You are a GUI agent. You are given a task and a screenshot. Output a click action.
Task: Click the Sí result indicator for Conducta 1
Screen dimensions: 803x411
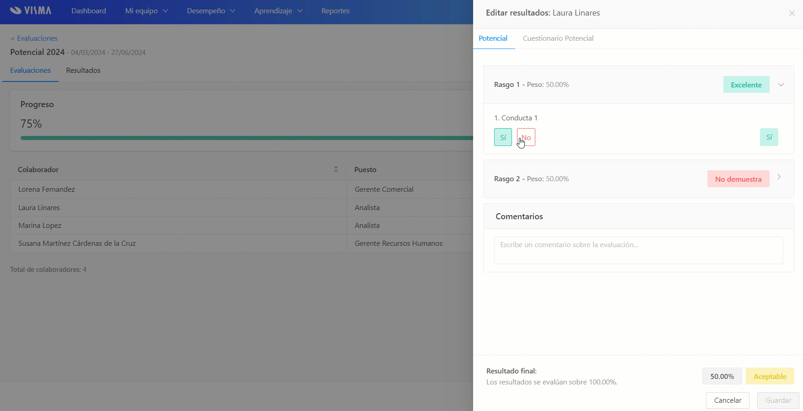pyautogui.click(x=769, y=137)
